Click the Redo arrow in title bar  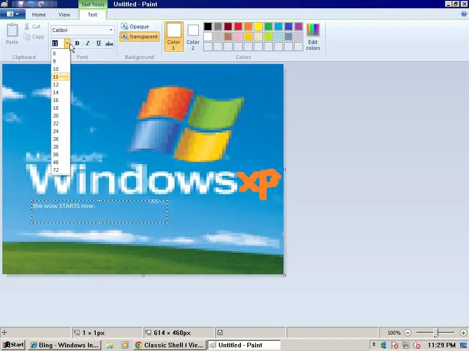coord(41,4)
